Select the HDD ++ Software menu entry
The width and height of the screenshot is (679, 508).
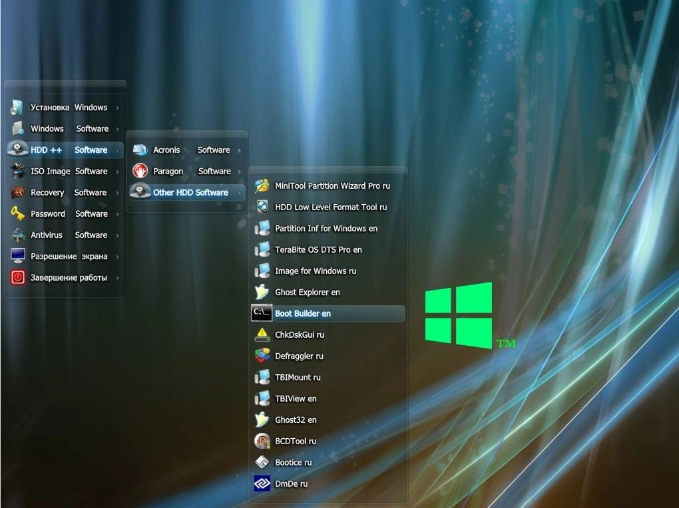65,150
